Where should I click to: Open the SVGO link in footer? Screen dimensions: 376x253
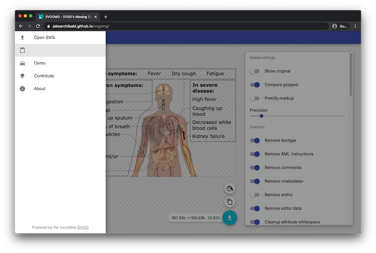83,227
